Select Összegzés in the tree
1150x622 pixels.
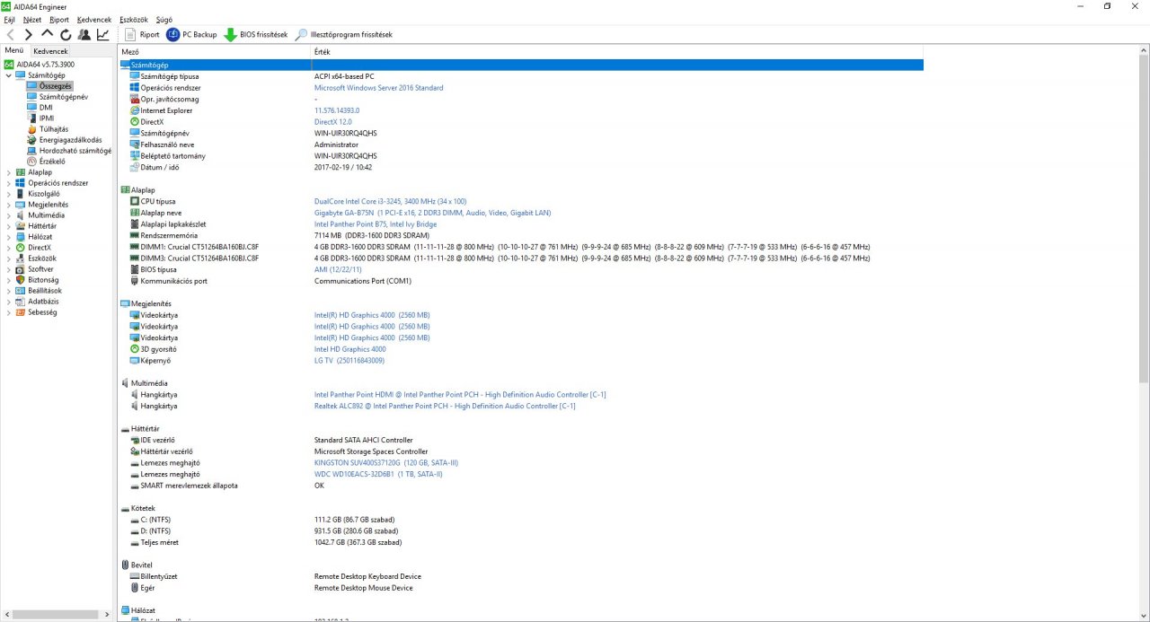click(x=55, y=86)
